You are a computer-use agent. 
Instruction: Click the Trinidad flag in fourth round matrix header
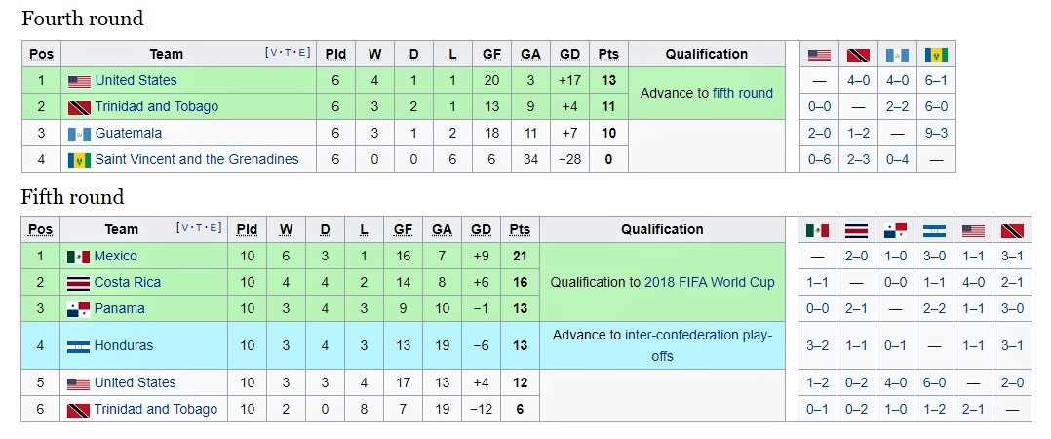pos(858,55)
